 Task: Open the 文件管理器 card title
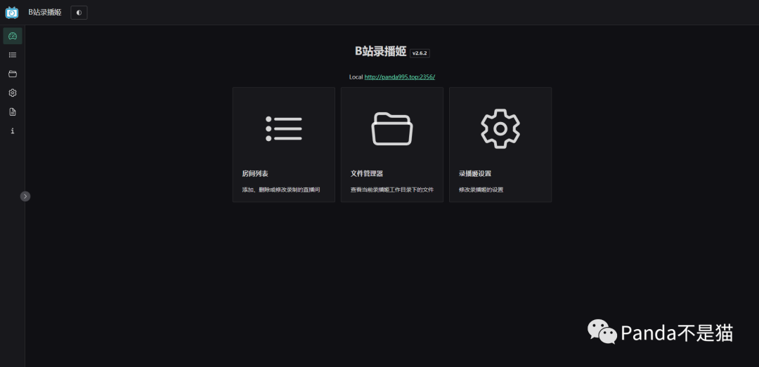pos(367,173)
